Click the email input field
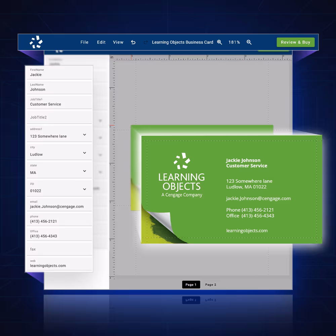Image resolution: width=336 pixels, height=336 pixels. [58, 205]
